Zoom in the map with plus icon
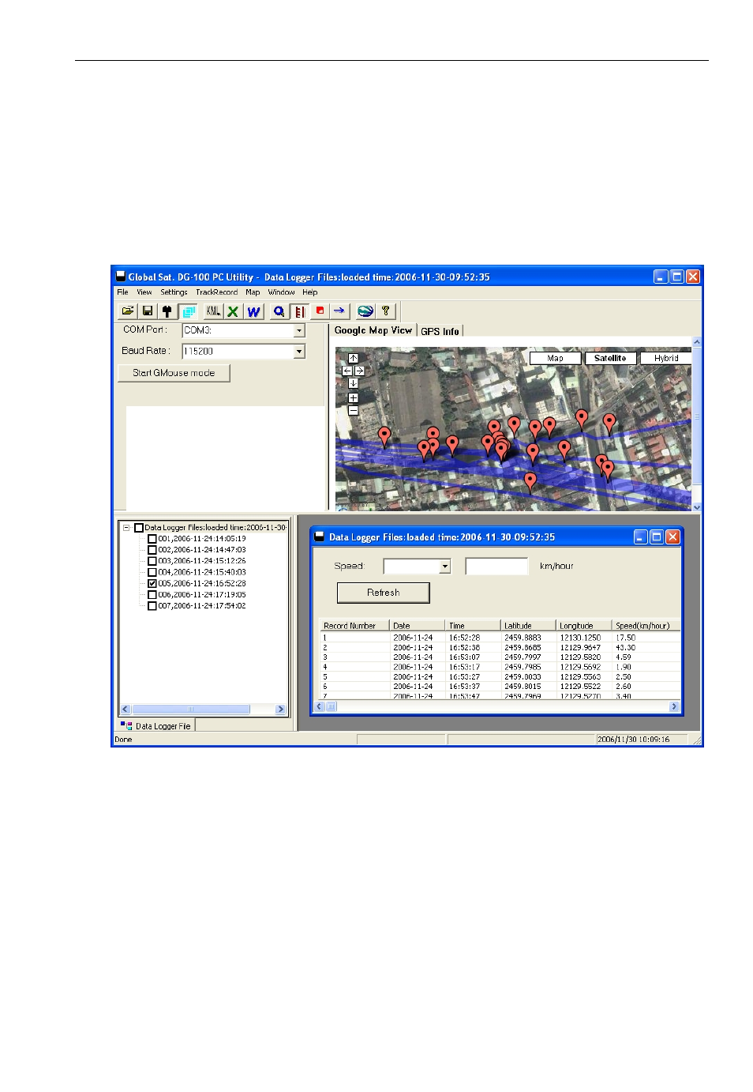This screenshot has height=1092, width=753. [353, 398]
